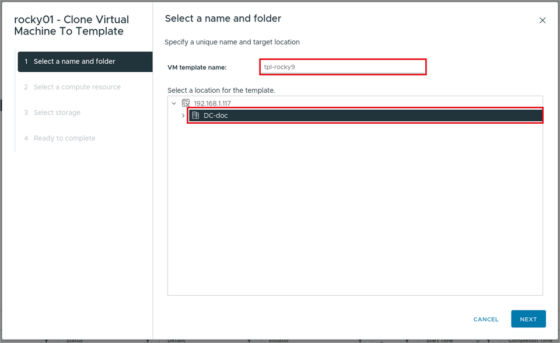The image size is (560, 343).
Task: Select the 192.168.1.117 vCenter entry
Action: pyautogui.click(x=212, y=103)
